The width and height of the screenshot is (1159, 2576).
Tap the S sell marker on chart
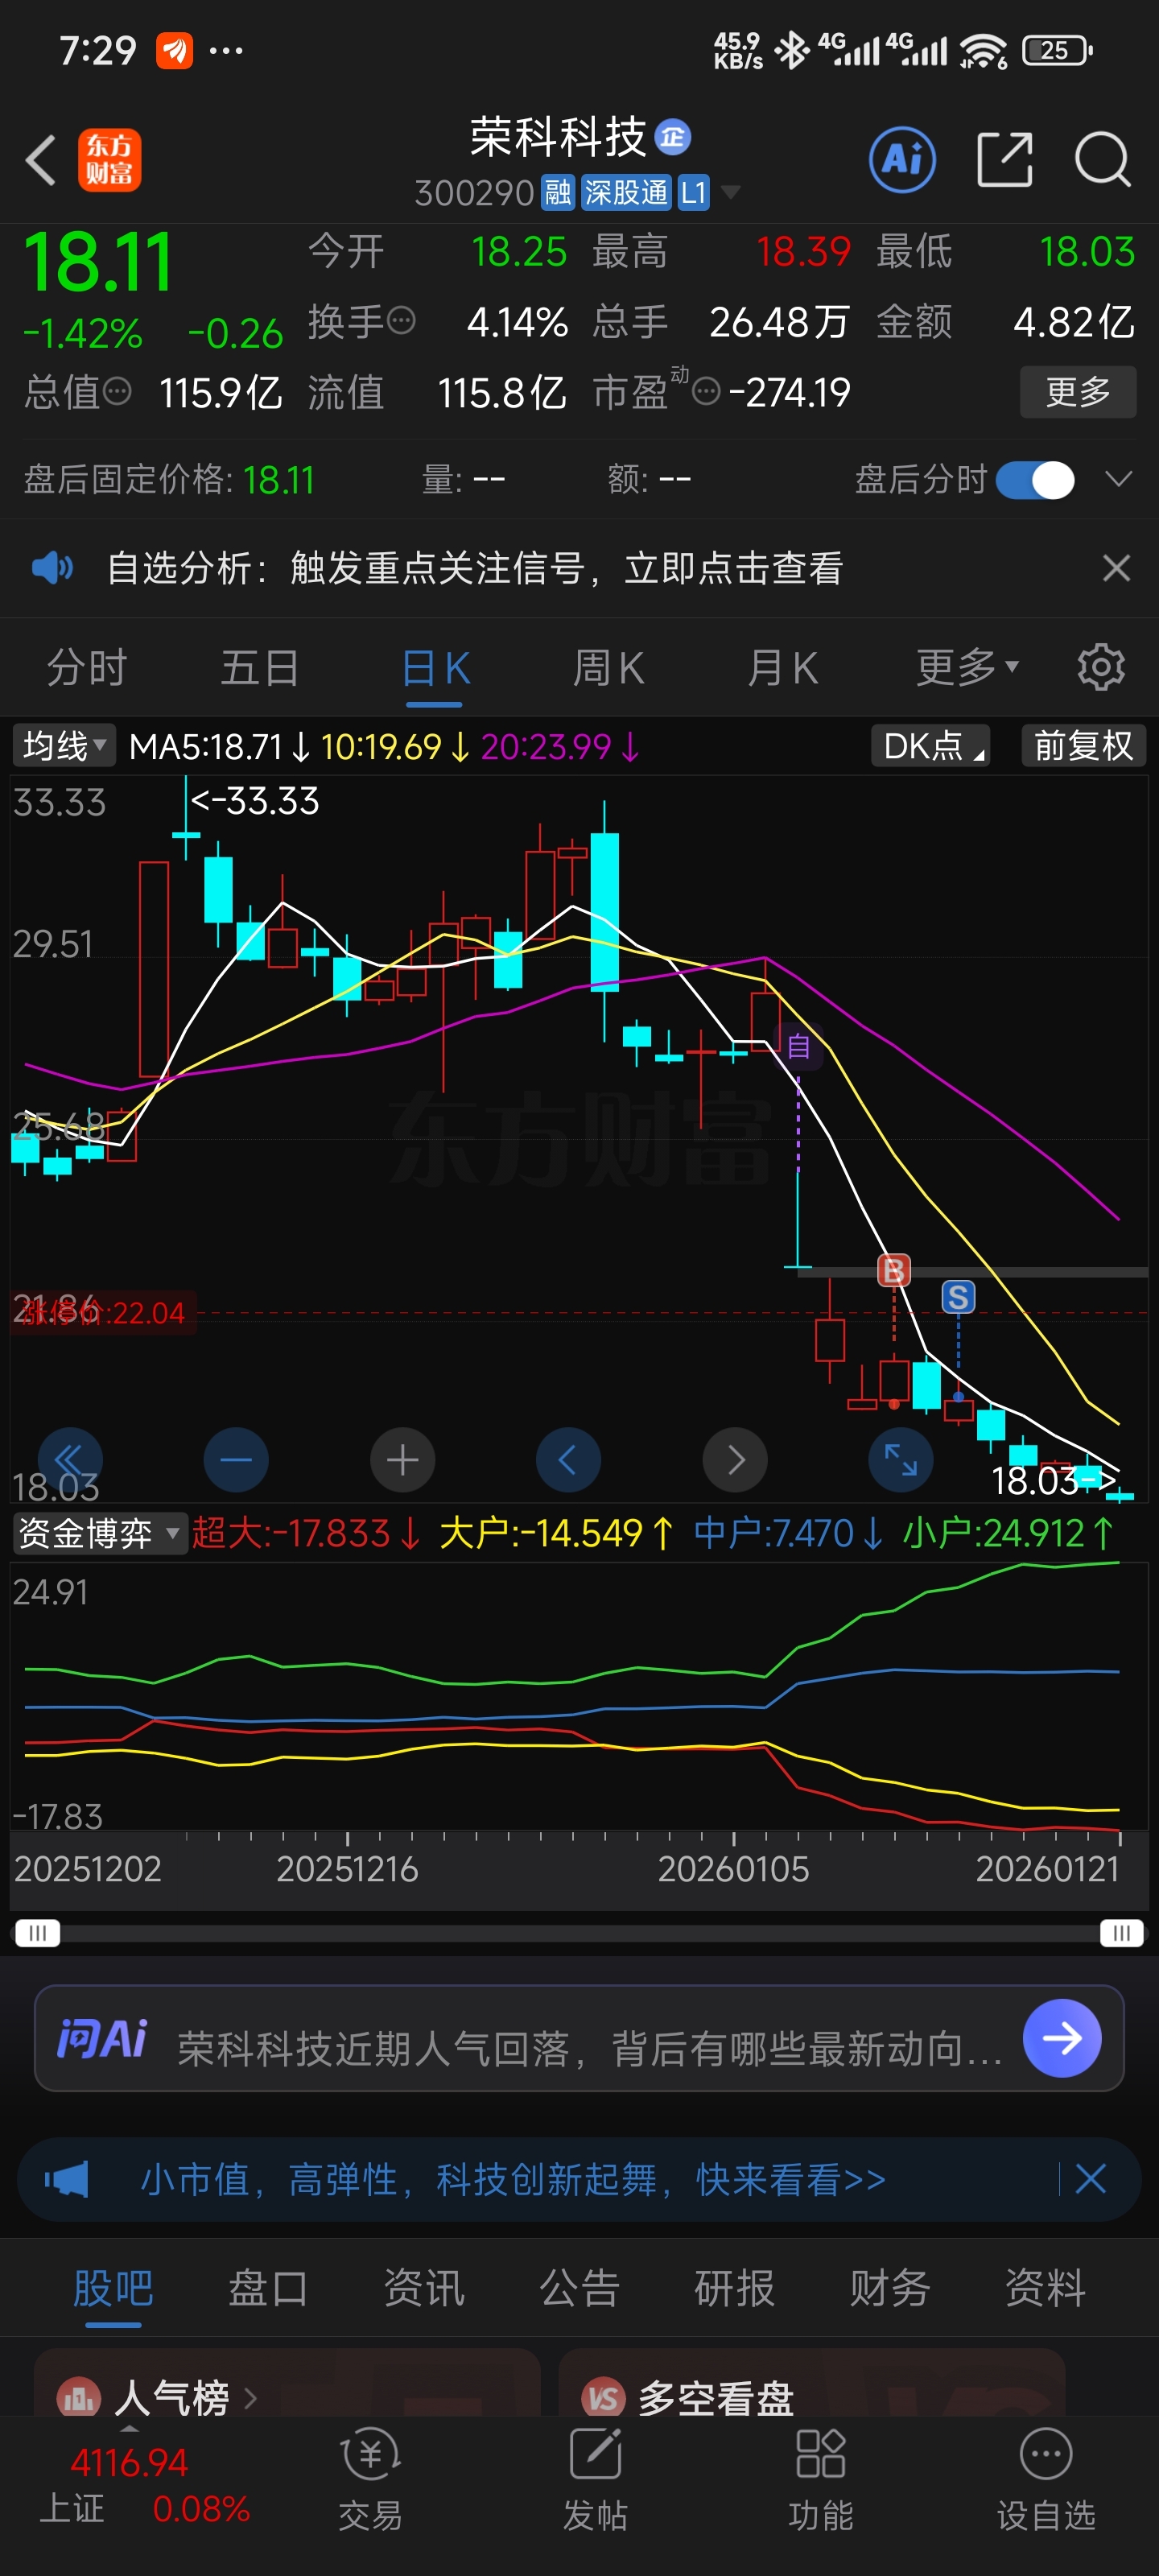click(958, 1297)
